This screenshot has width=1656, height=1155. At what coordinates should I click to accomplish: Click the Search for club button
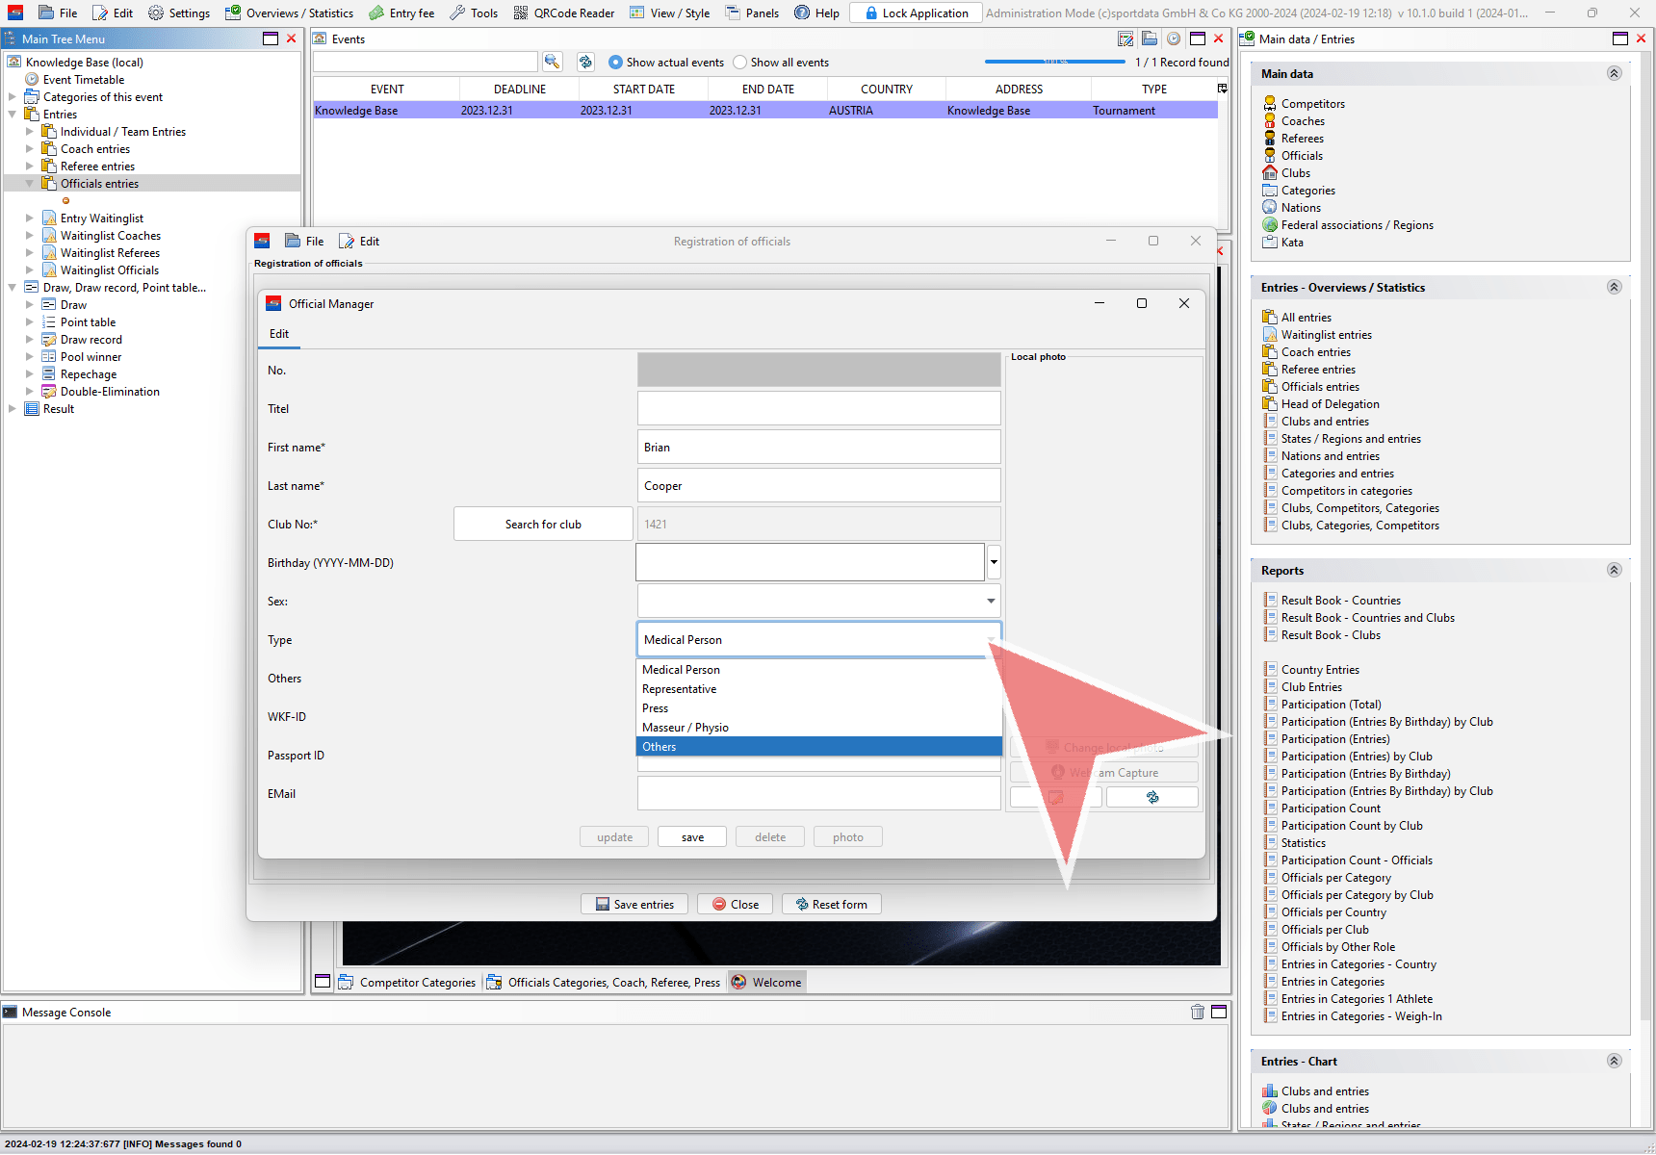coord(543,524)
